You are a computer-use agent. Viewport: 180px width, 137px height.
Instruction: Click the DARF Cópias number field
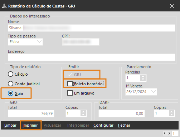coord(161,113)
